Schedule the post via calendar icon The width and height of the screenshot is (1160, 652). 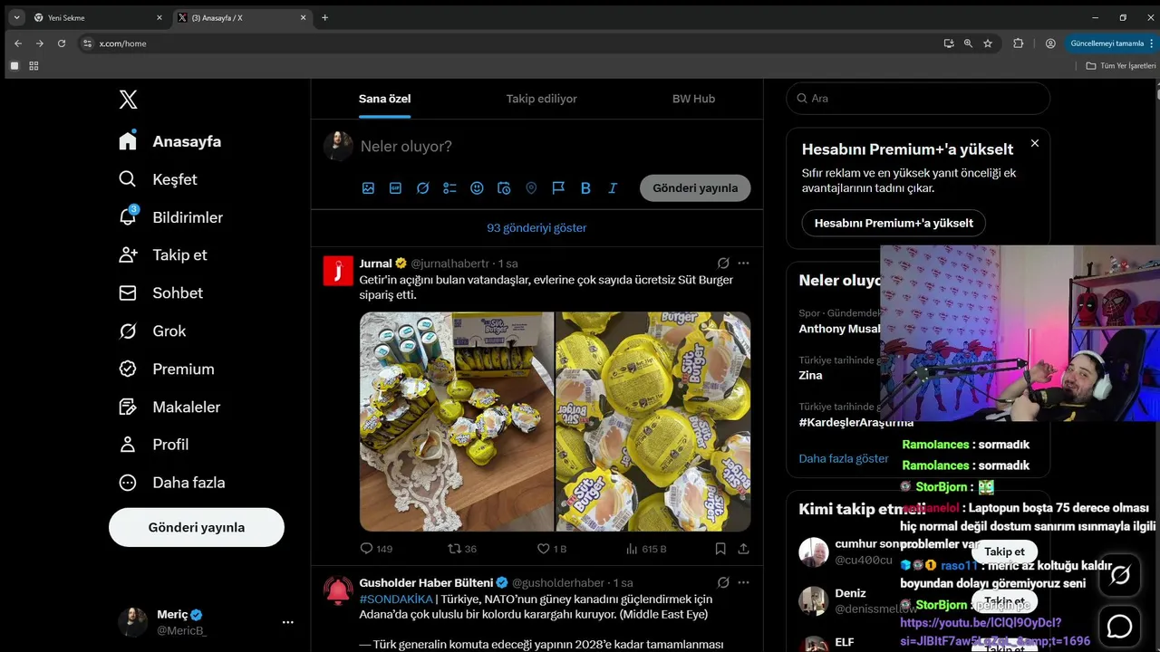click(504, 188)
